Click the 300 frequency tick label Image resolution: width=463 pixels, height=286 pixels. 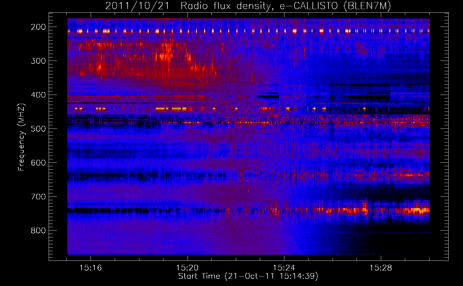(x=38, y=61)
